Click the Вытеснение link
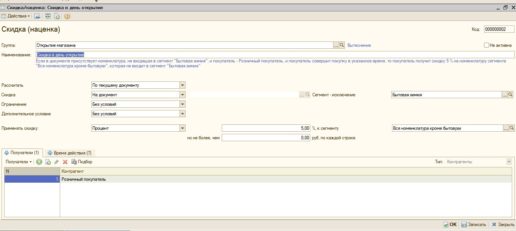This screenshot has width=516, height=231. [359, 45]
